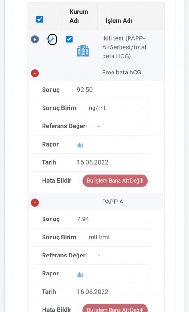Open Free beta hCG report chart icon
Viewport: 189px width, 312px height.
(80, 145)
